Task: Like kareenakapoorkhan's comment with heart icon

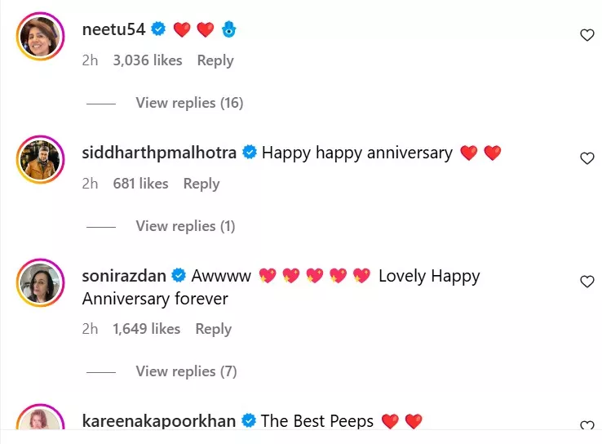Action: (x=587, y=426)
